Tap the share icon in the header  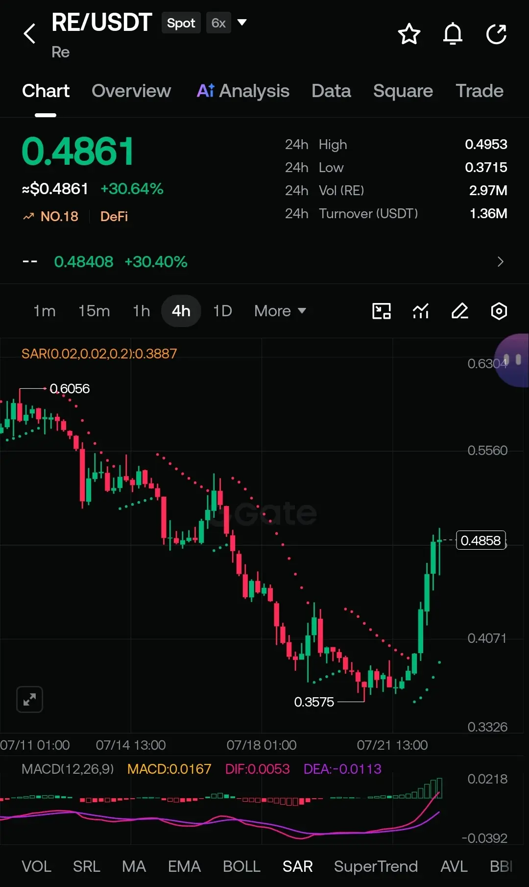click(x=496, y=34)
